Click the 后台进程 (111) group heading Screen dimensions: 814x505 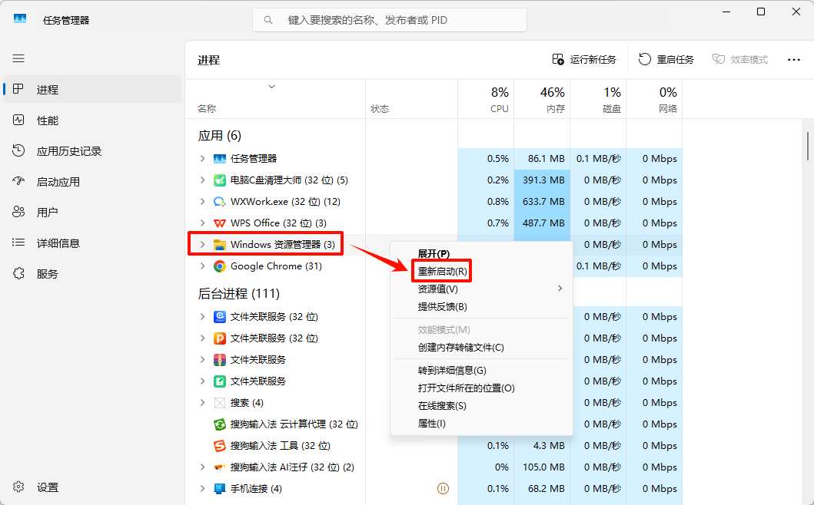[x=238, y=293]
